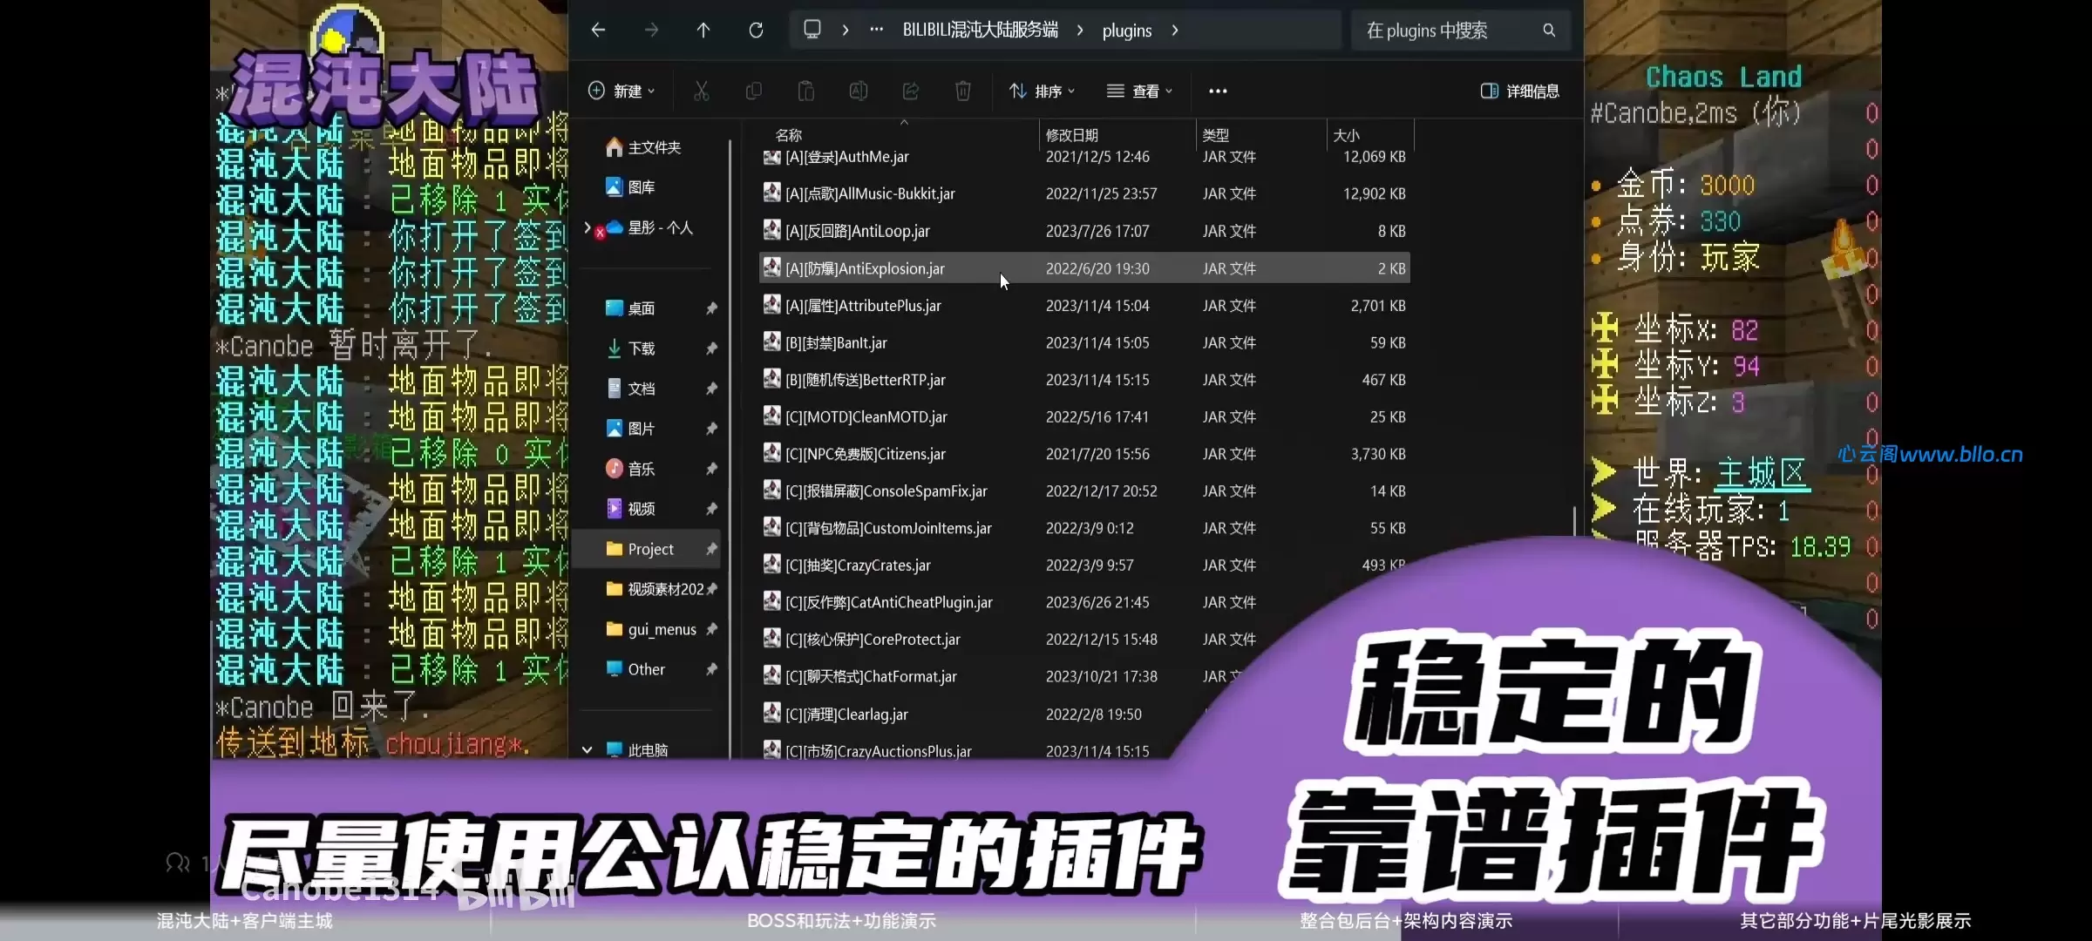Screen dimensions: 2092x941
Task: Select [C][MOTD]CleanMOTD.jar file
Action: 1084,416
